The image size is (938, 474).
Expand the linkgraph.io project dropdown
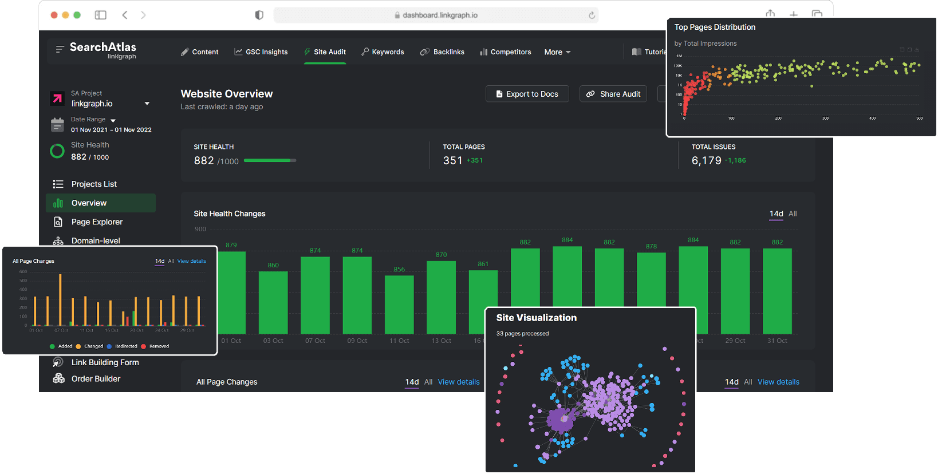tap(147, 104)
